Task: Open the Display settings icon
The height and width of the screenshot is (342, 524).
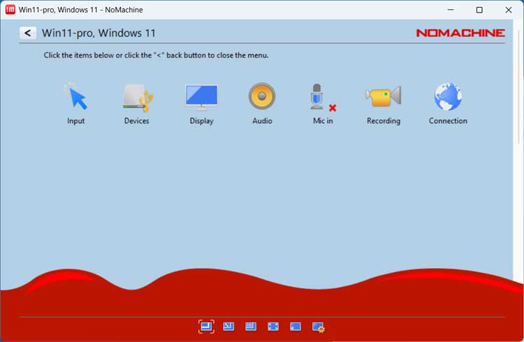Action: 201,103
